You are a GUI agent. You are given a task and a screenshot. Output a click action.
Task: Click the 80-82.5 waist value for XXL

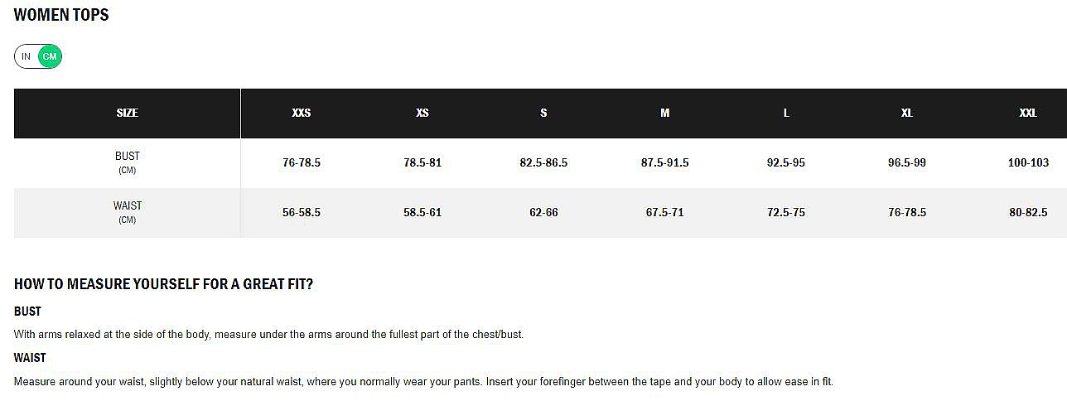click(x=1028, y=212)
